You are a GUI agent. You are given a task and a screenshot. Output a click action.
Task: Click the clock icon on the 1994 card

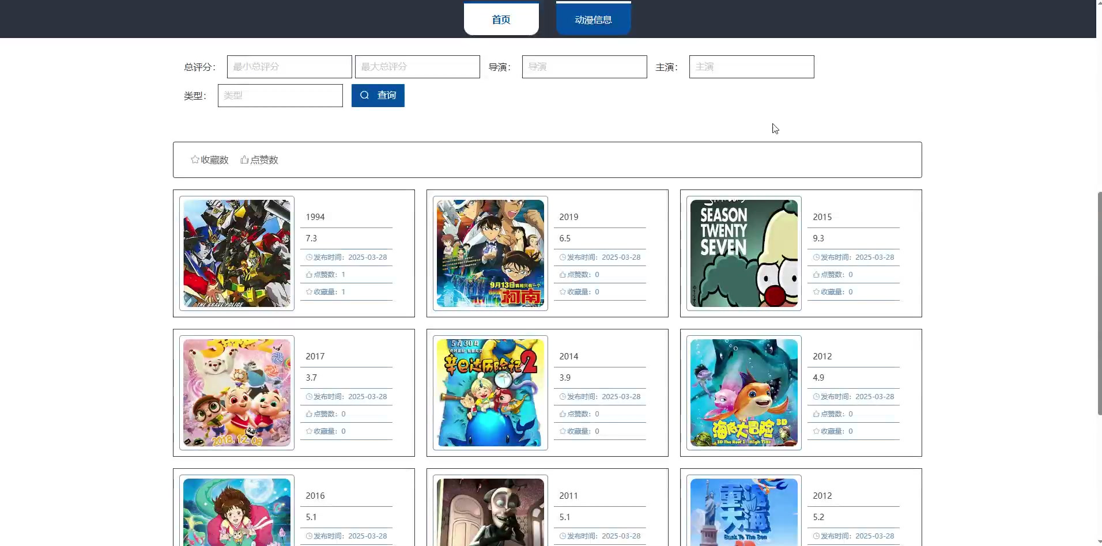(x=309, y=257)
